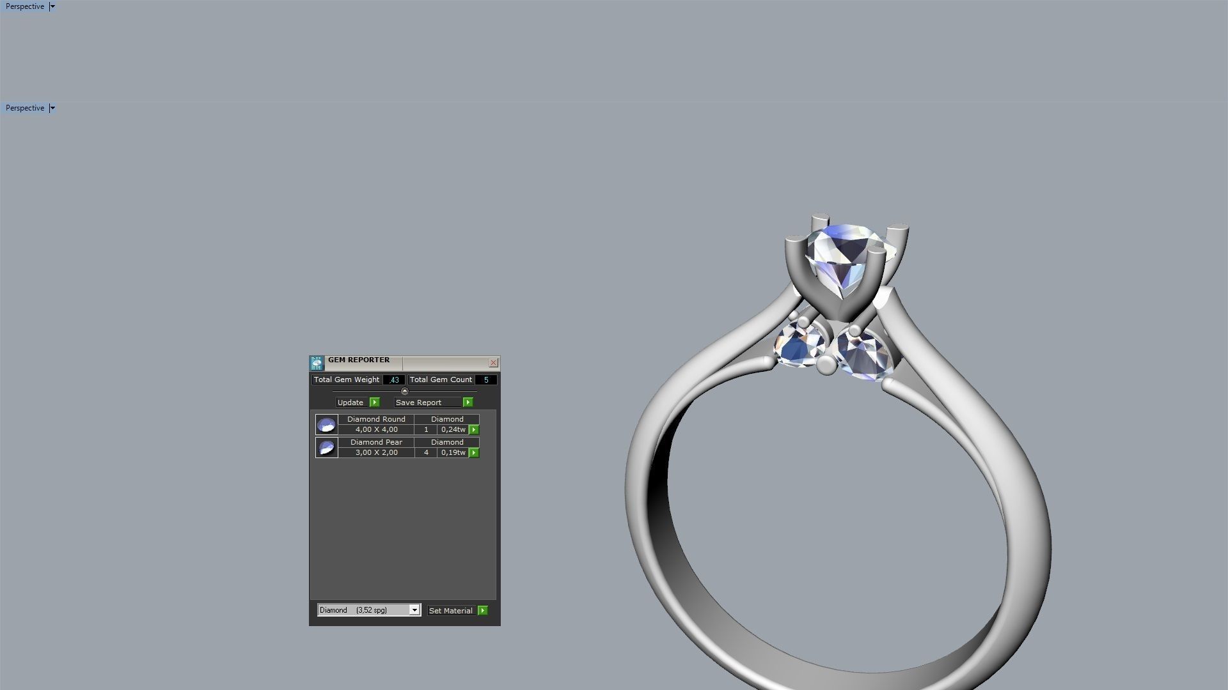Screen dimensions: 1228x690
Task: Click the quantity '1' in Diamond Round row
Action: (426, 429)
